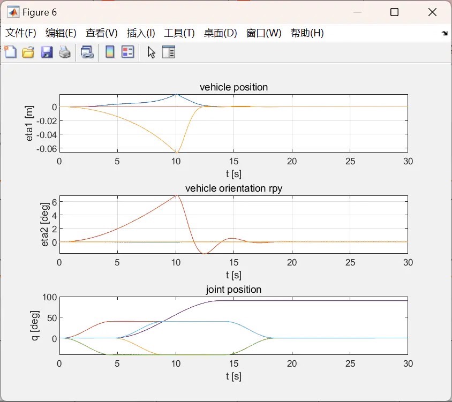Click the 'vehicle orientation rpy' plot title

[234, 188]
